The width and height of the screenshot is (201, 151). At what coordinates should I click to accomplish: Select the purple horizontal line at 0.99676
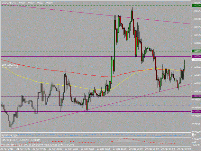96,111
